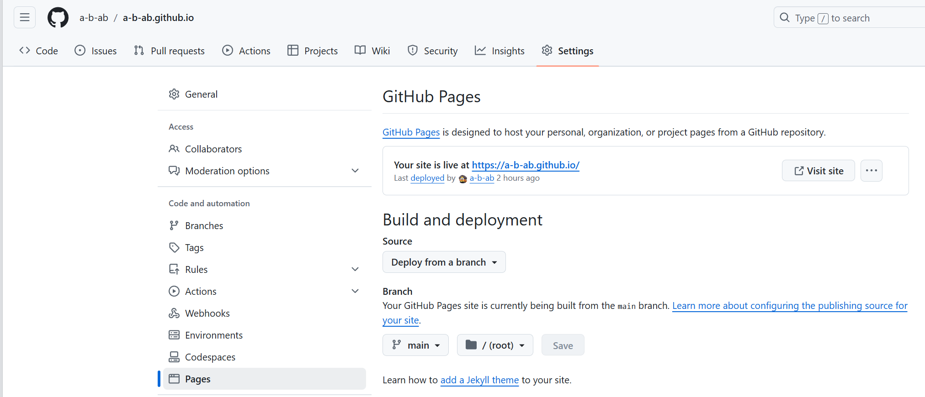Select Webhooks in the sidebar
The height and width of the screenshot is (397, 925).
tap(265, 313)
